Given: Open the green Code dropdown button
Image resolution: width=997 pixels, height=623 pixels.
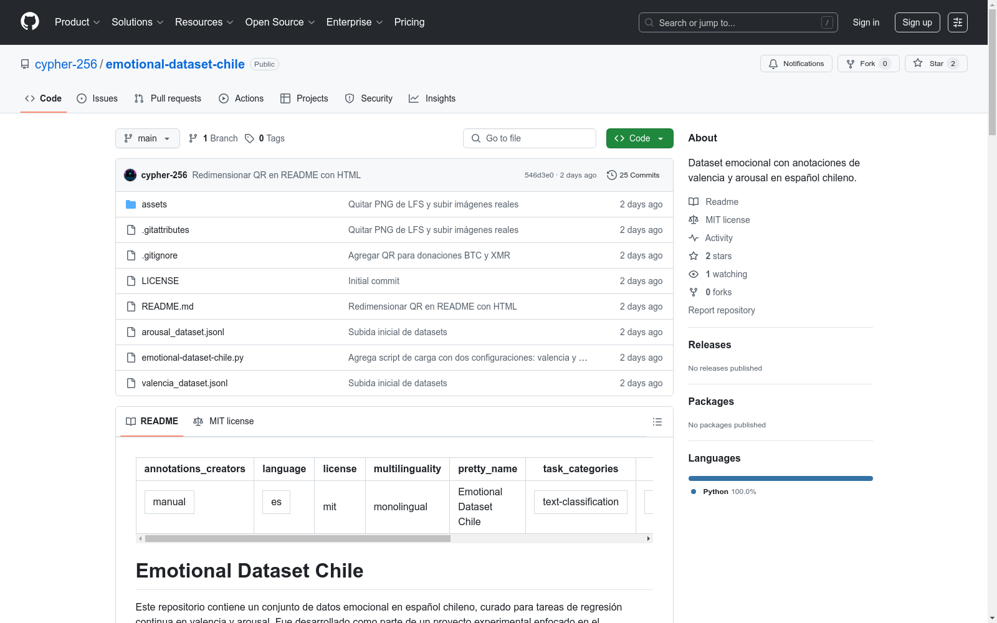Looking at the screenshot, I should (639, 138).
